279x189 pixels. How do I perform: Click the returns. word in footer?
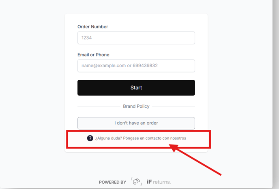pos(162,182)
